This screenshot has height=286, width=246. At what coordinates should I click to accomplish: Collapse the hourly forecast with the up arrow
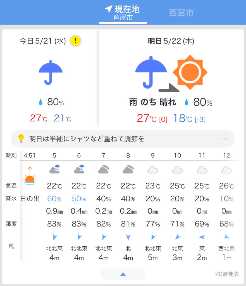123,274
